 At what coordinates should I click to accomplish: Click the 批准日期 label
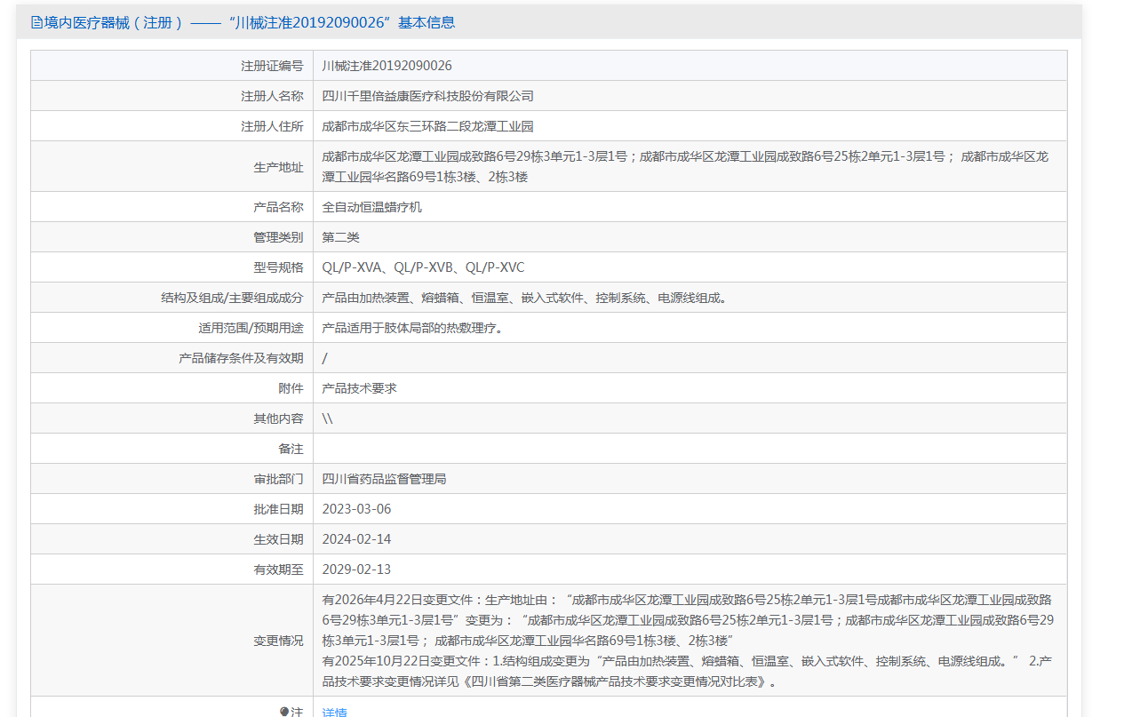(x=278, y=509)
